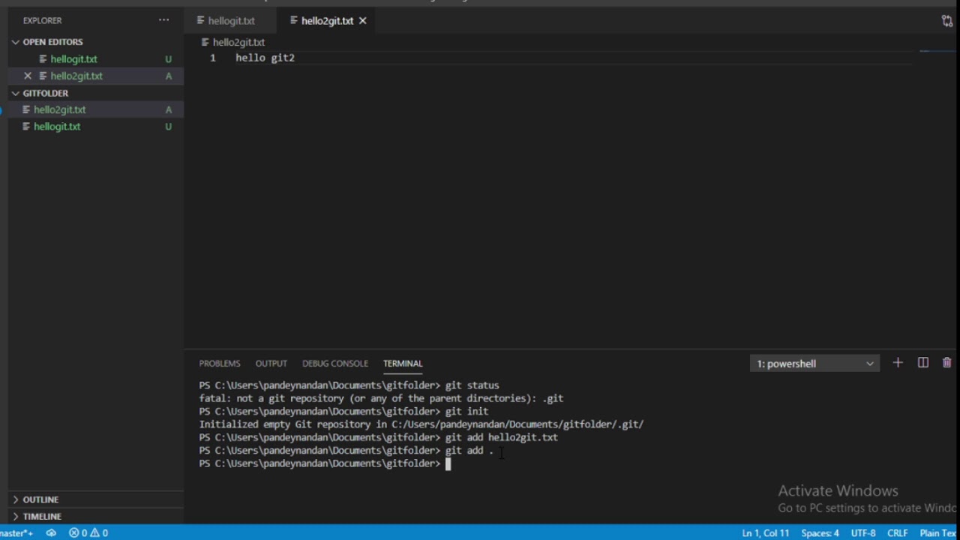The image size is (960, 540).
Task: Kill the terminal with trash icon
Action: [x=946, y=363]
